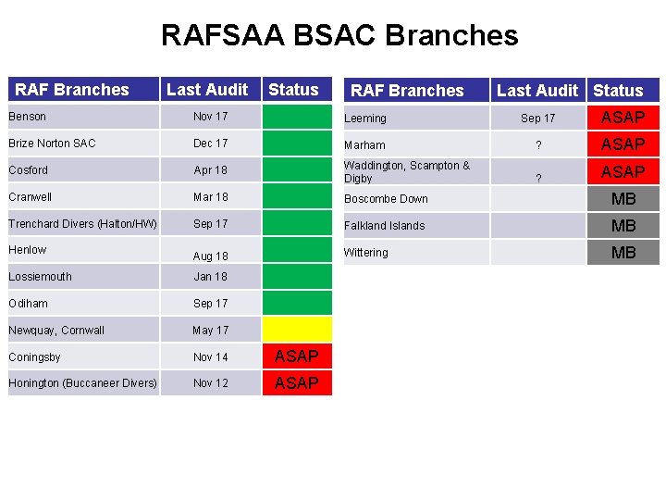The image size is (666, 500).
Task: Select the Benson branch cell
Action: (83, 117)
